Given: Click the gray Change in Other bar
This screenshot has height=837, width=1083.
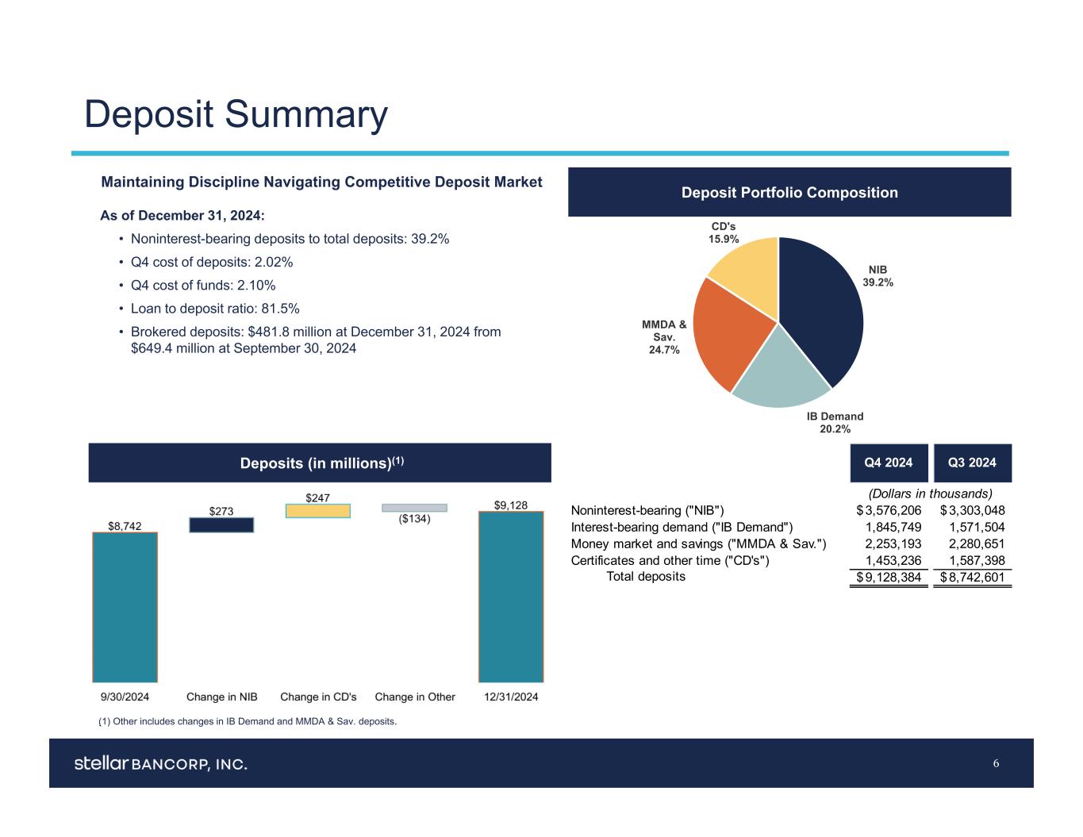Looking at the screenshot, I should (414, 508).
